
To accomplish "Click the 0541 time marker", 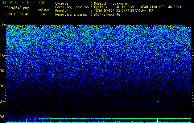I will pos(21,26).
